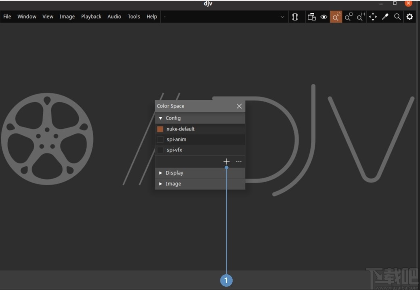This screenshot has height=290, width=420.
Task: Open the Playback menu
Action: 91,17
